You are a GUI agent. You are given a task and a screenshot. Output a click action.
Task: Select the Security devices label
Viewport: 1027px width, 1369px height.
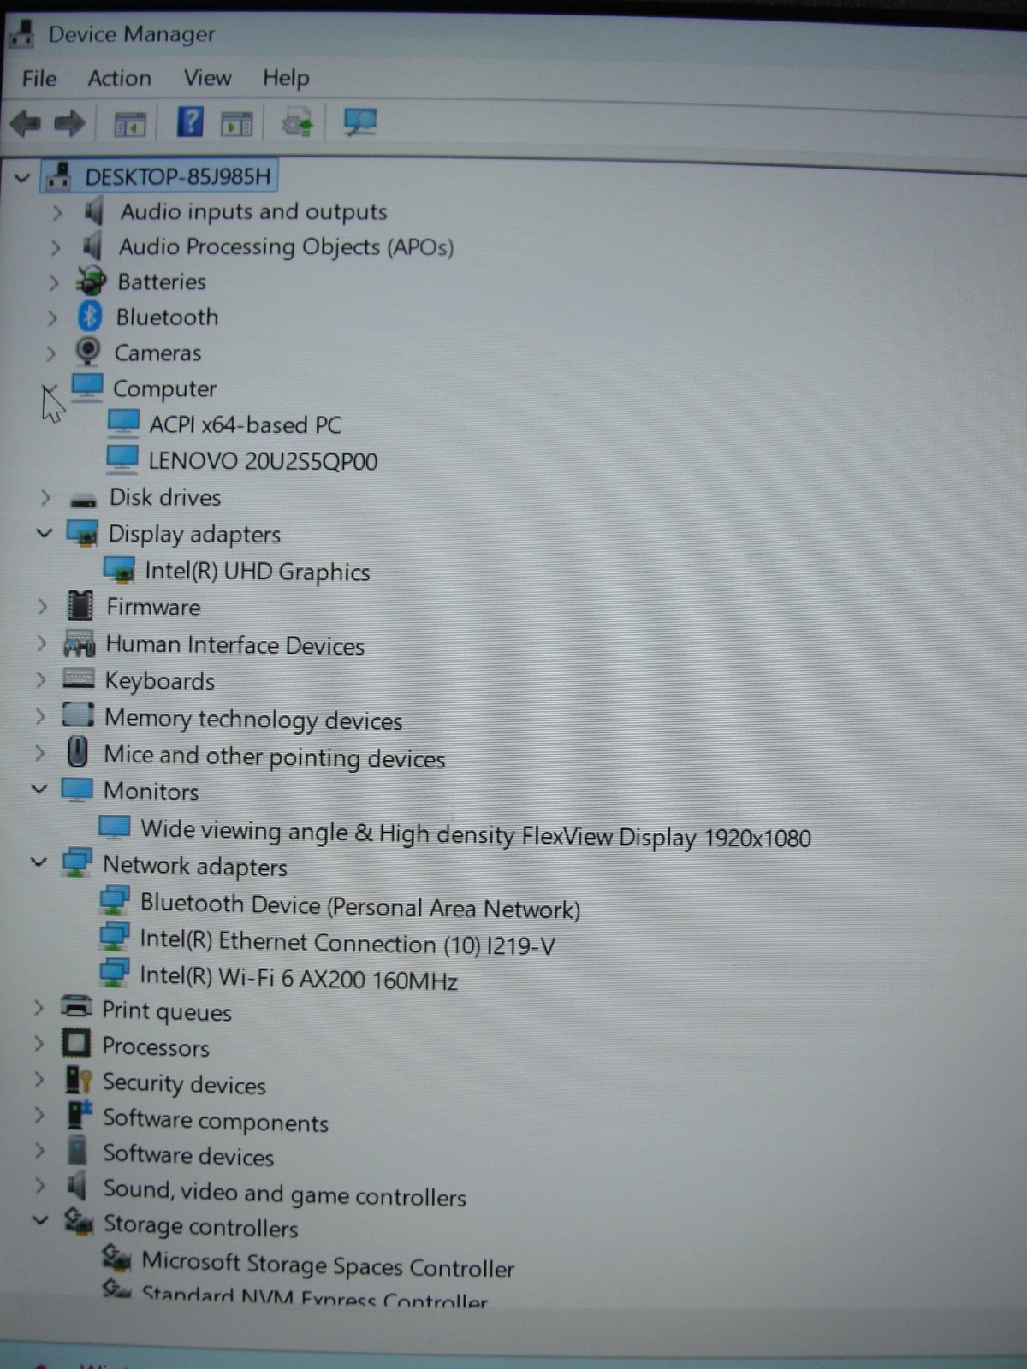coord(184,1083)
